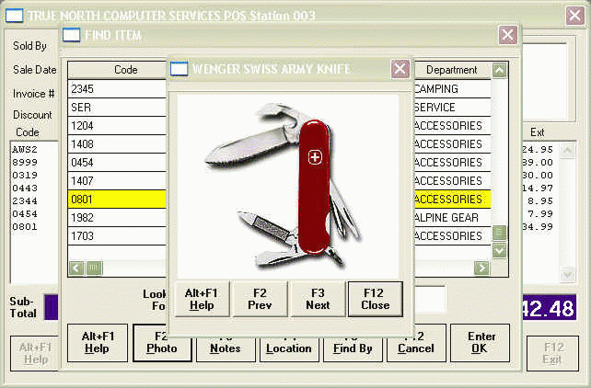591x388 pixels.
Task: Click the 8.95 Ext amount in main window
Action: coord(540,200)
